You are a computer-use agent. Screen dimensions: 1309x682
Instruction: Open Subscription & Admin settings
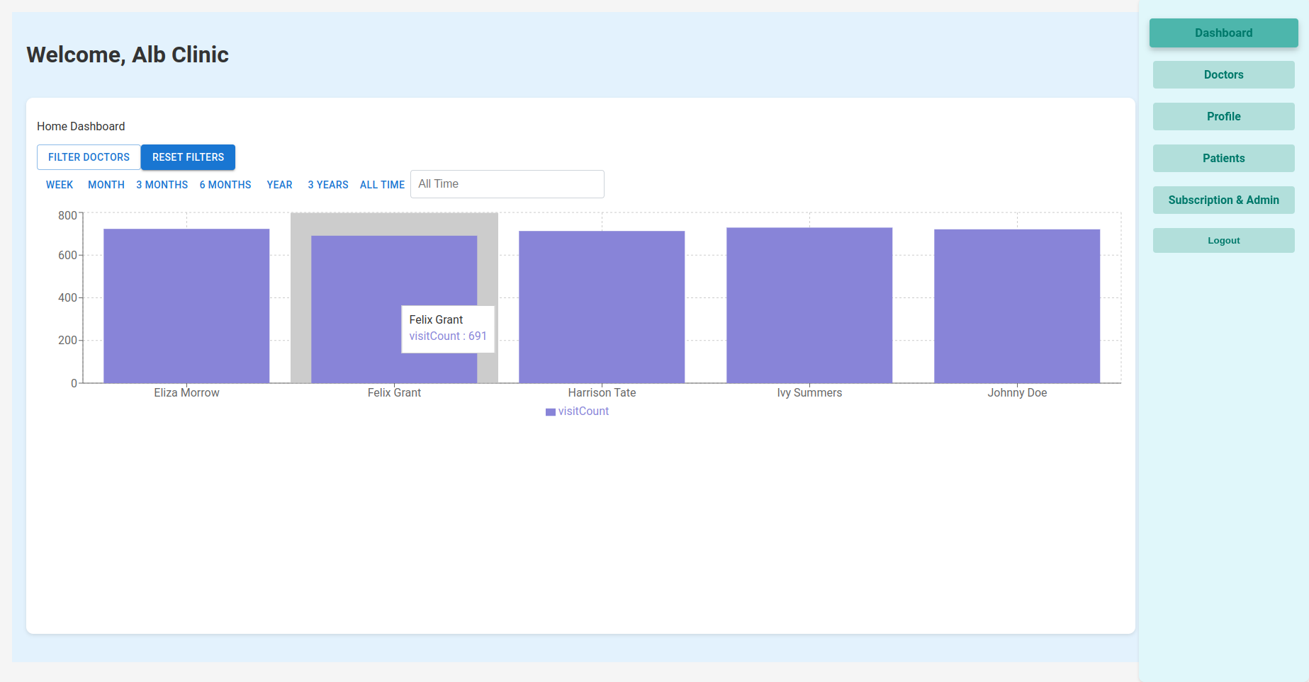coord(1223,200)
